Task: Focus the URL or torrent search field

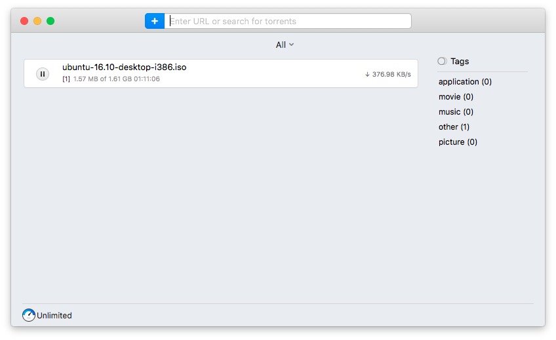Action: [288, 21]
